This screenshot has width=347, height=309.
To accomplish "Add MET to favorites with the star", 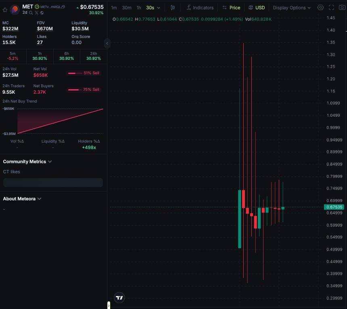I will (x=5, y=10).
